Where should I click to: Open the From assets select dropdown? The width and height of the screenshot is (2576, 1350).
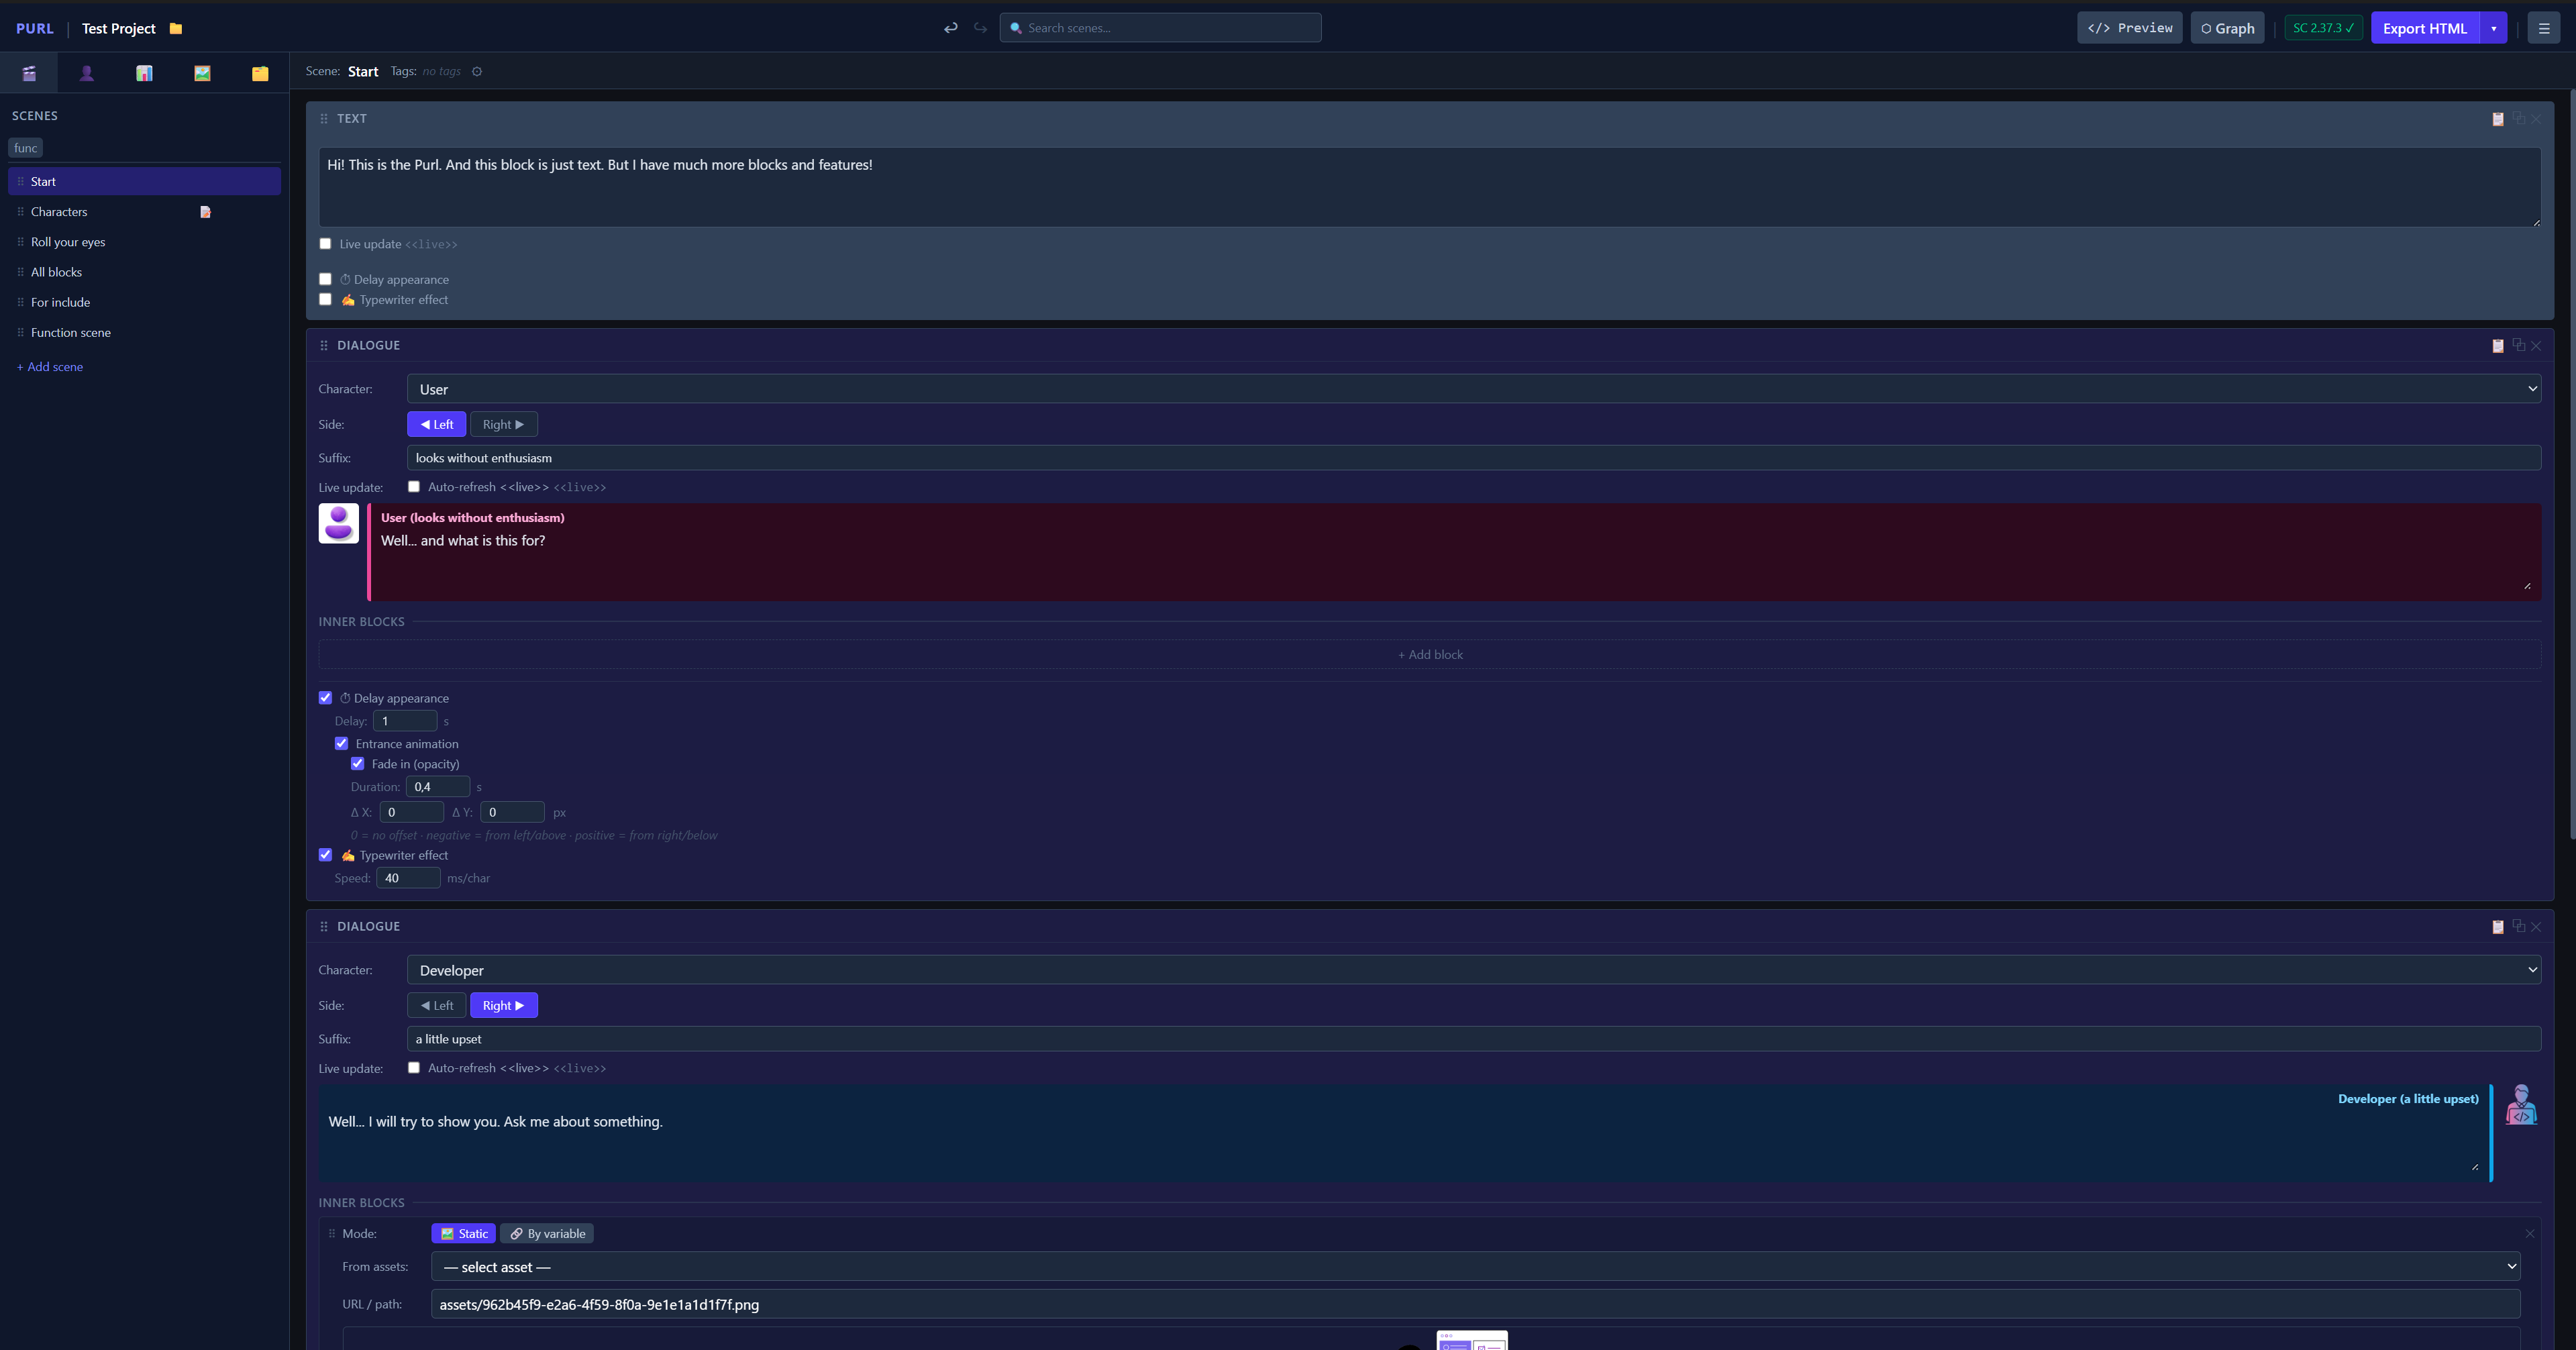(x=1475, y=1267)
